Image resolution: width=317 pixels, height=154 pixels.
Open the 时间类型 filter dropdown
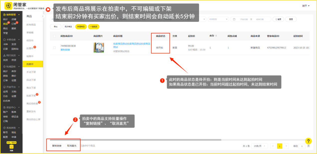[218, 19]
